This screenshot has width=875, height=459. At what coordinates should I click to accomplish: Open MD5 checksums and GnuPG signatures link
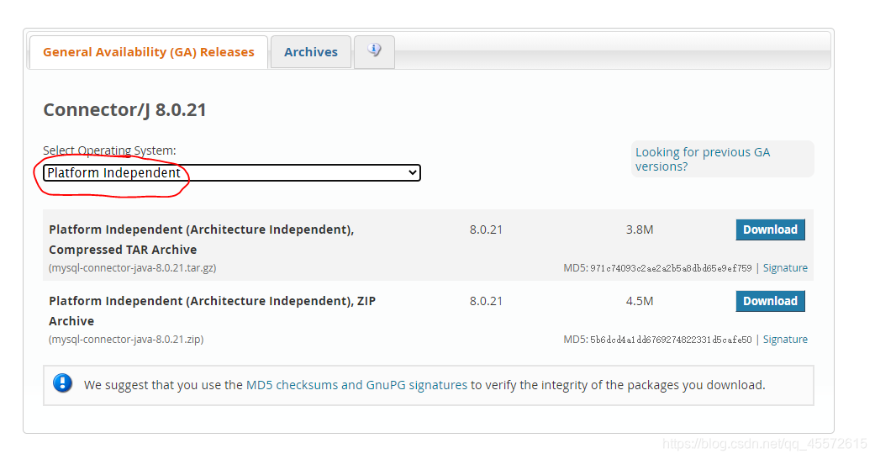click(x=356, y=385)
